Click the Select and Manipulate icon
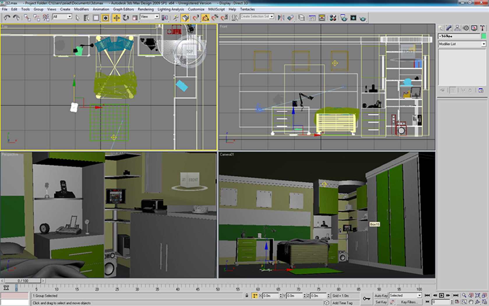This screenshot has height=306, width=489. pos(176,18)
